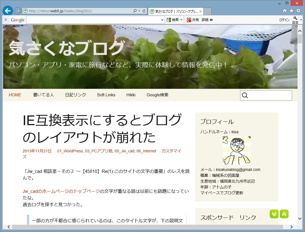Open the 03_PCアプリ他 category link
The image size is (305, 232).
pyautogui.click(x=99, y=151)
